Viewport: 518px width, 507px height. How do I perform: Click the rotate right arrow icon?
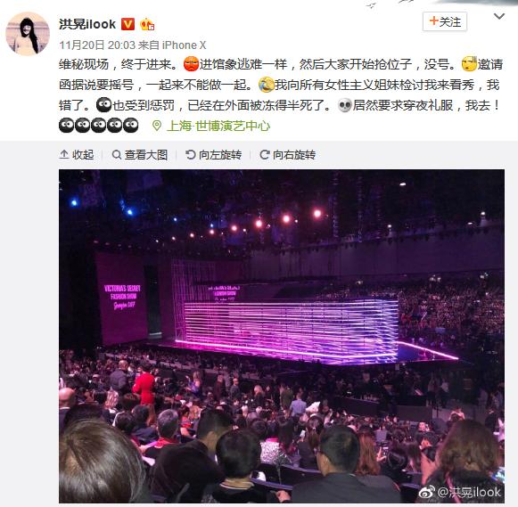point(265,154)
